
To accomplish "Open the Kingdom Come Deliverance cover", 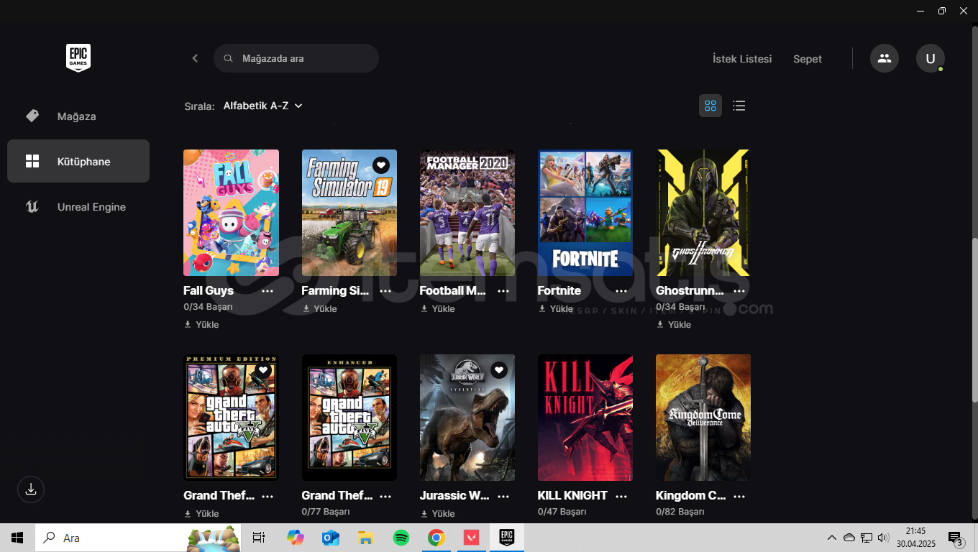I will click(703, 418).
